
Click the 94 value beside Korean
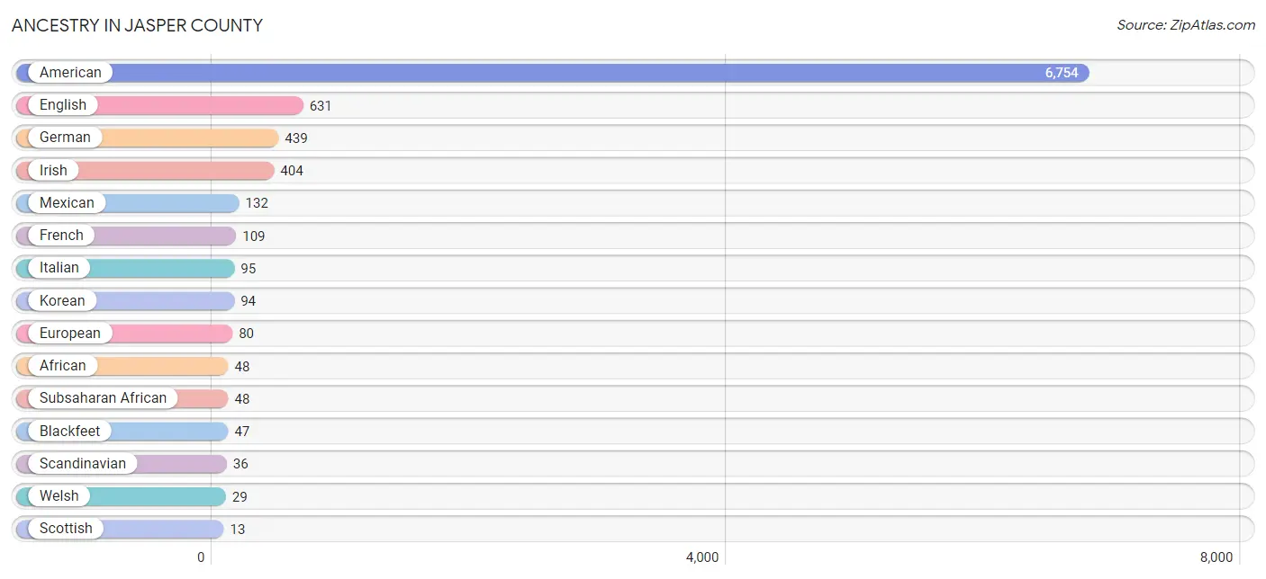[248, 301]
